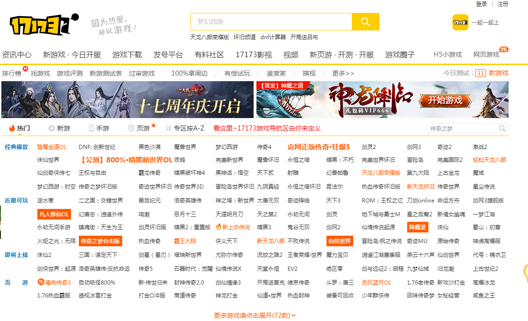
Task: Click the letter icon before 专区按A-Z
Action: click(x=168, y=128)
